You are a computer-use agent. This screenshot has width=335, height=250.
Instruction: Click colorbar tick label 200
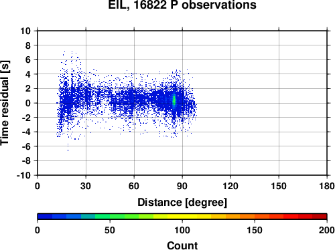[x=327, y=230]
